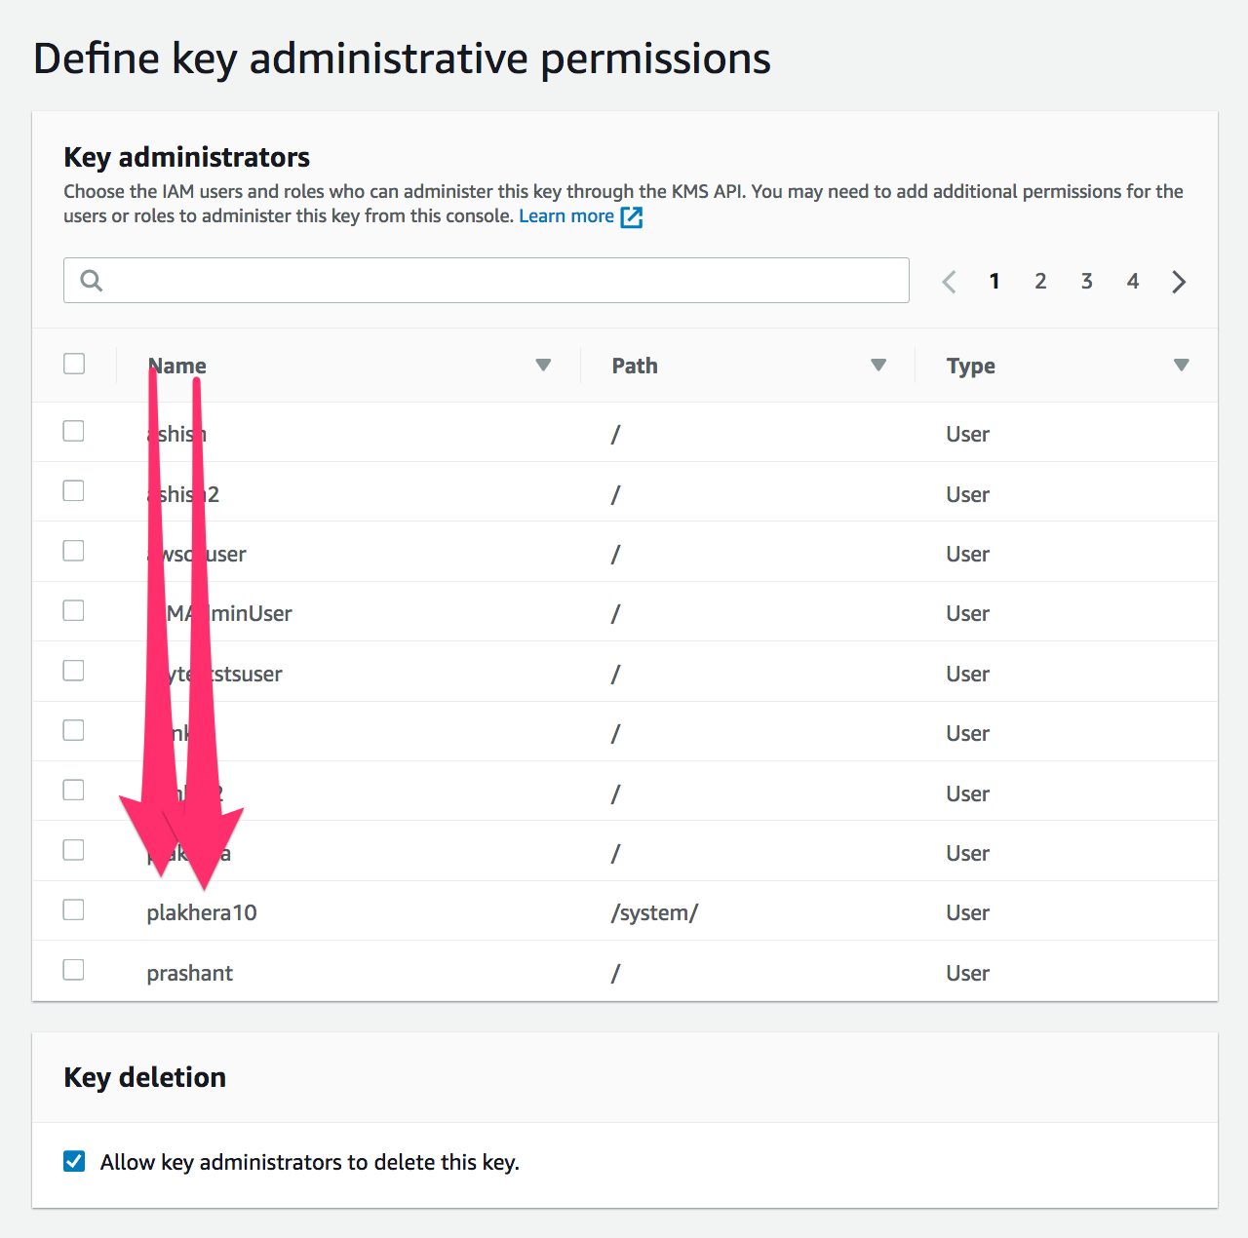This screenshot has width=1248, height=1238.
Task: Select the prashant row in the table
Action: 190,972
